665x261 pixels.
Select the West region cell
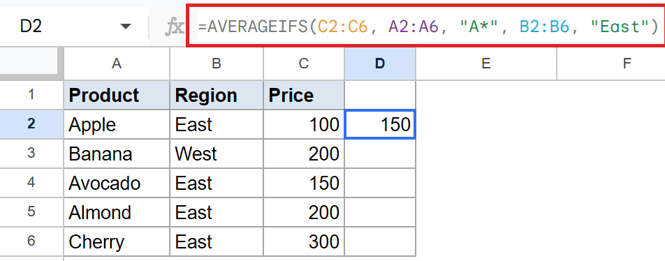pos(217,154)
